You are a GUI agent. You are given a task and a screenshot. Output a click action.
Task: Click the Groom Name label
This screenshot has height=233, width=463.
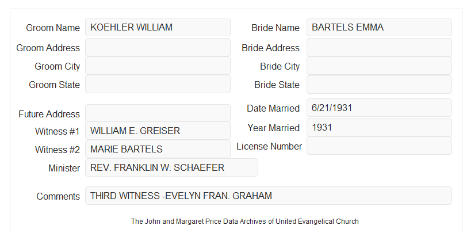[x=53, y=28]
